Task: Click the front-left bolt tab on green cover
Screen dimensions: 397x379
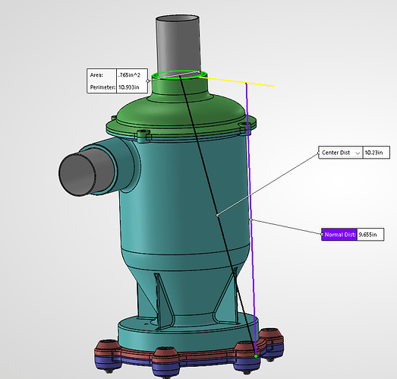Action: pos(143,134)
